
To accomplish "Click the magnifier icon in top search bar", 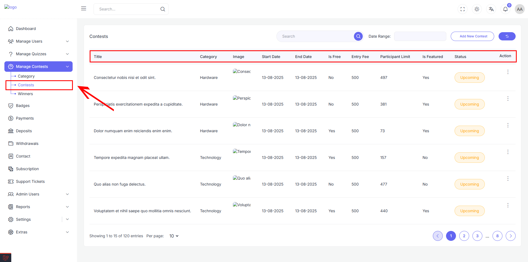I will coord(163,9).
